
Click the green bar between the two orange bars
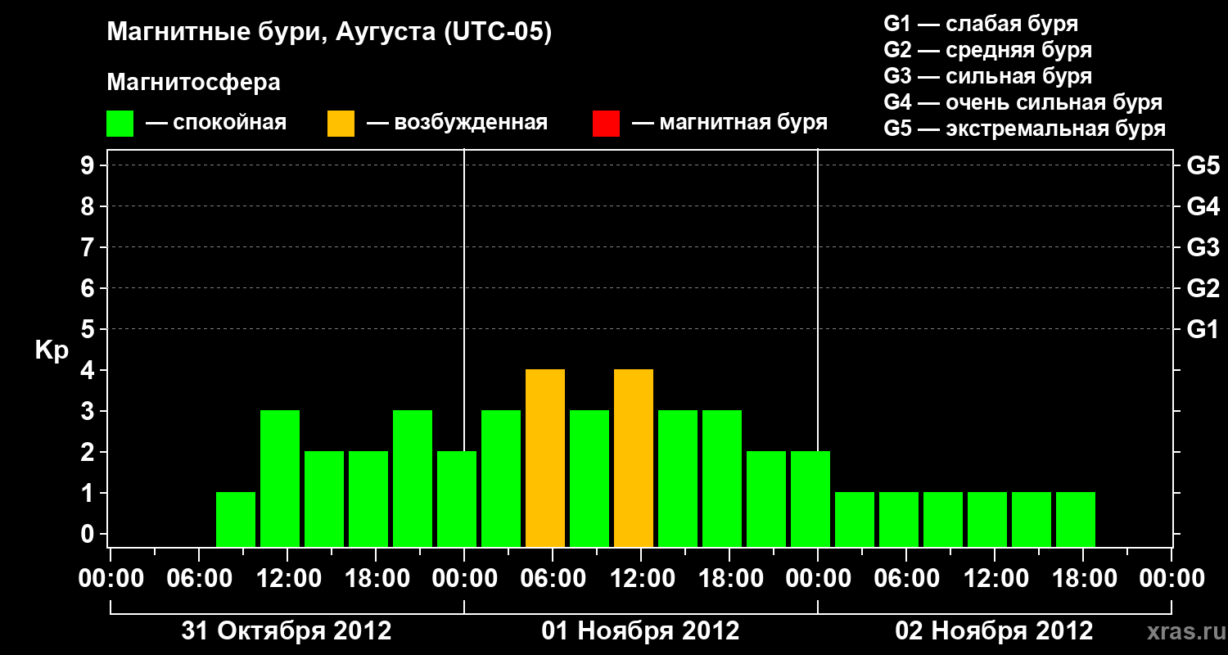click(589, 478)
